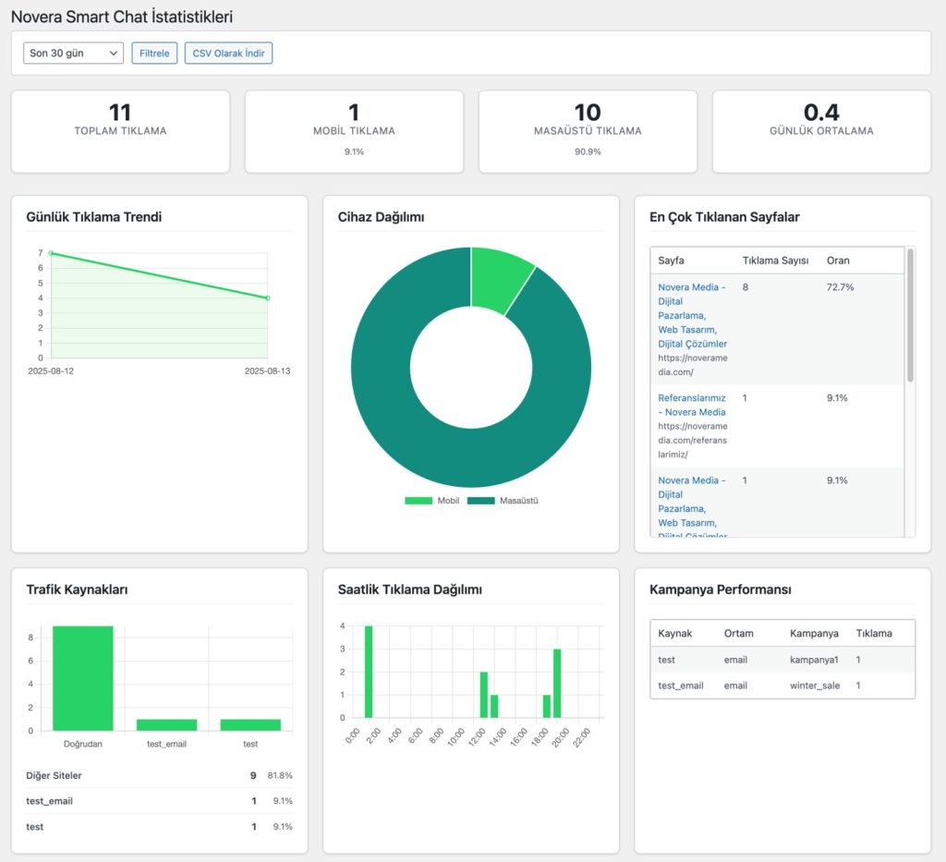Toggle the Masaüstü legend color swatch
Screen dimensions: 946x862
[x=480, y=501]
